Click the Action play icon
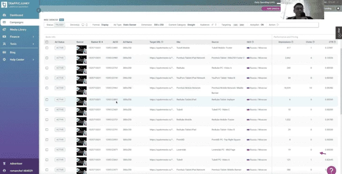This screenshot has height=174, width=342. [x=278, y=25]
